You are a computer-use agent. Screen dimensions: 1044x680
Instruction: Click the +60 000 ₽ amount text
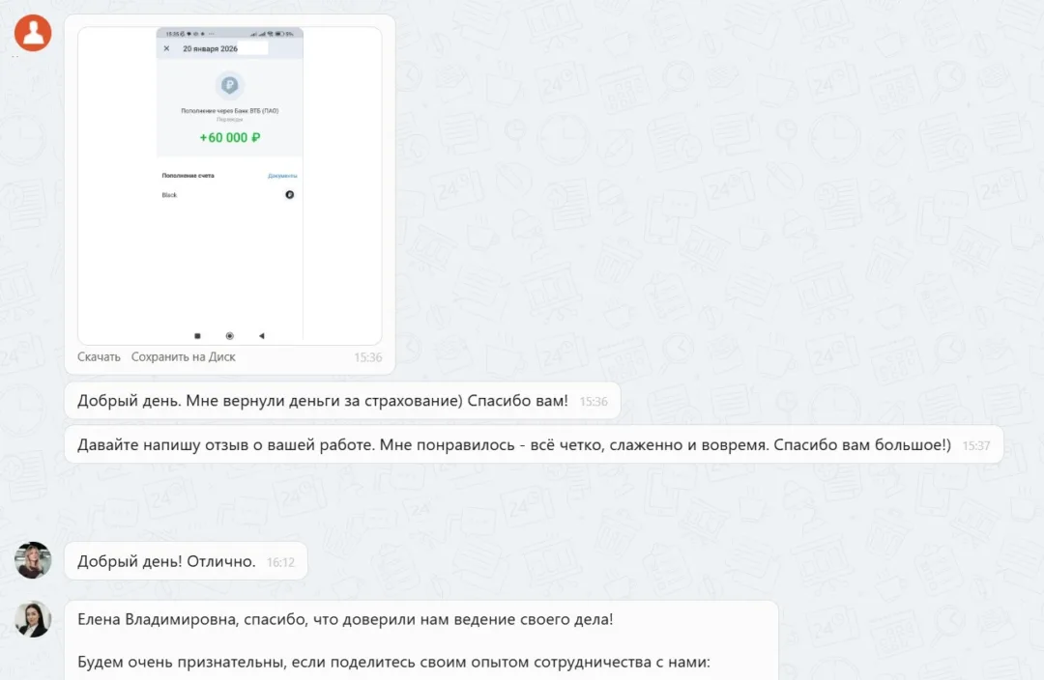(229, 137)
